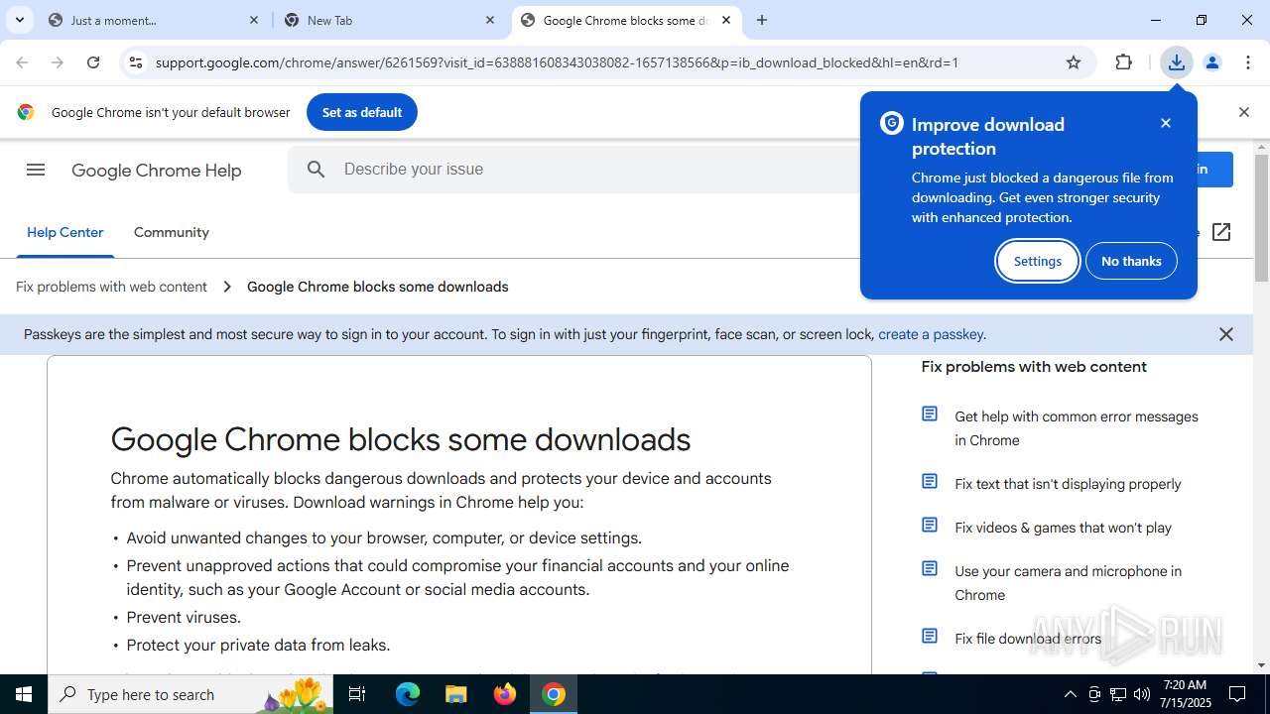Open a new tab with plus button
The width and height of the screenshot is (1270, 714).
[762, 20]
